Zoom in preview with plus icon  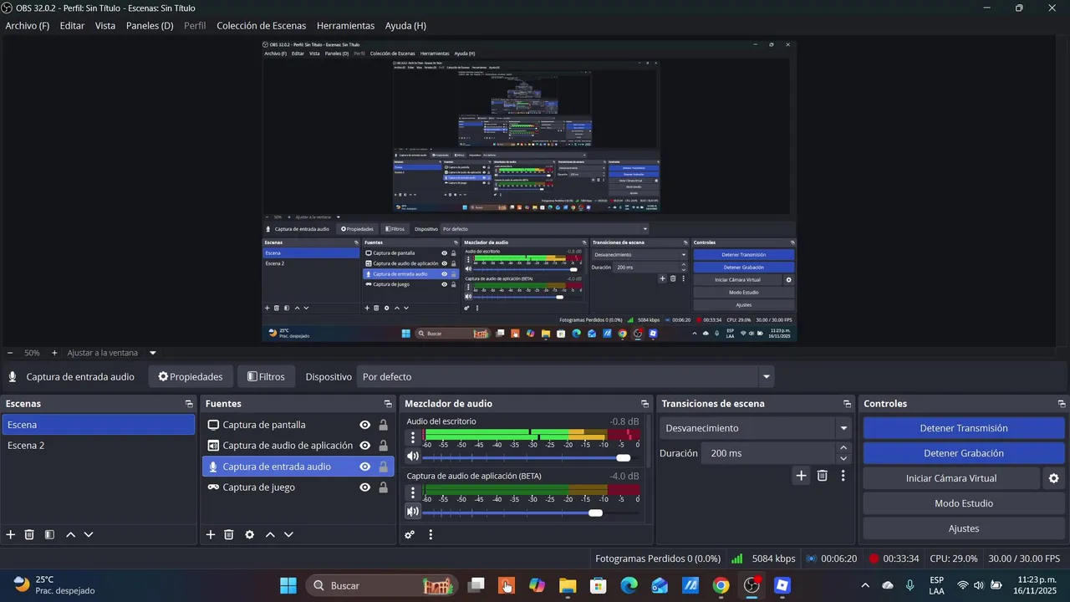point(54,353)
